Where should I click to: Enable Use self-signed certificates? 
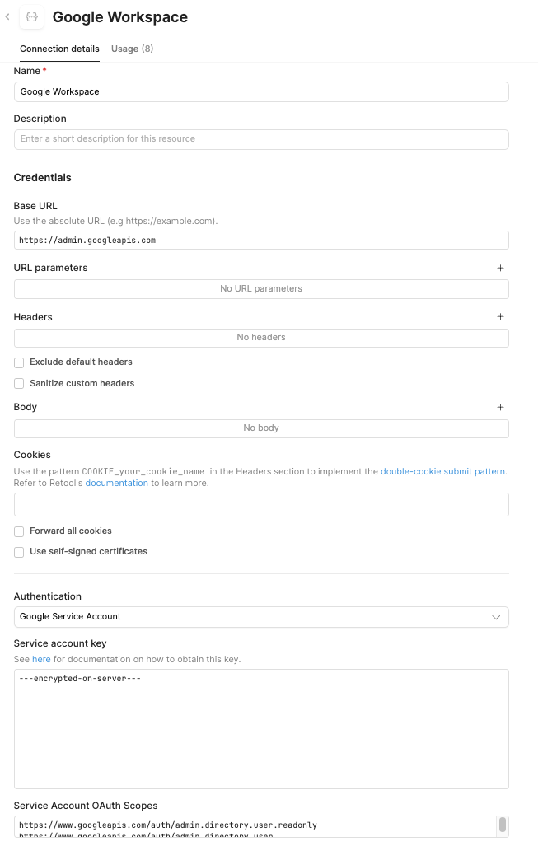tap(19, 552)
